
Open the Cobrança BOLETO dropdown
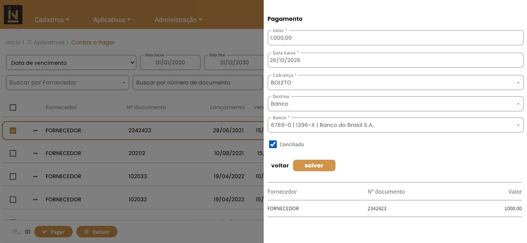[395, 83]
